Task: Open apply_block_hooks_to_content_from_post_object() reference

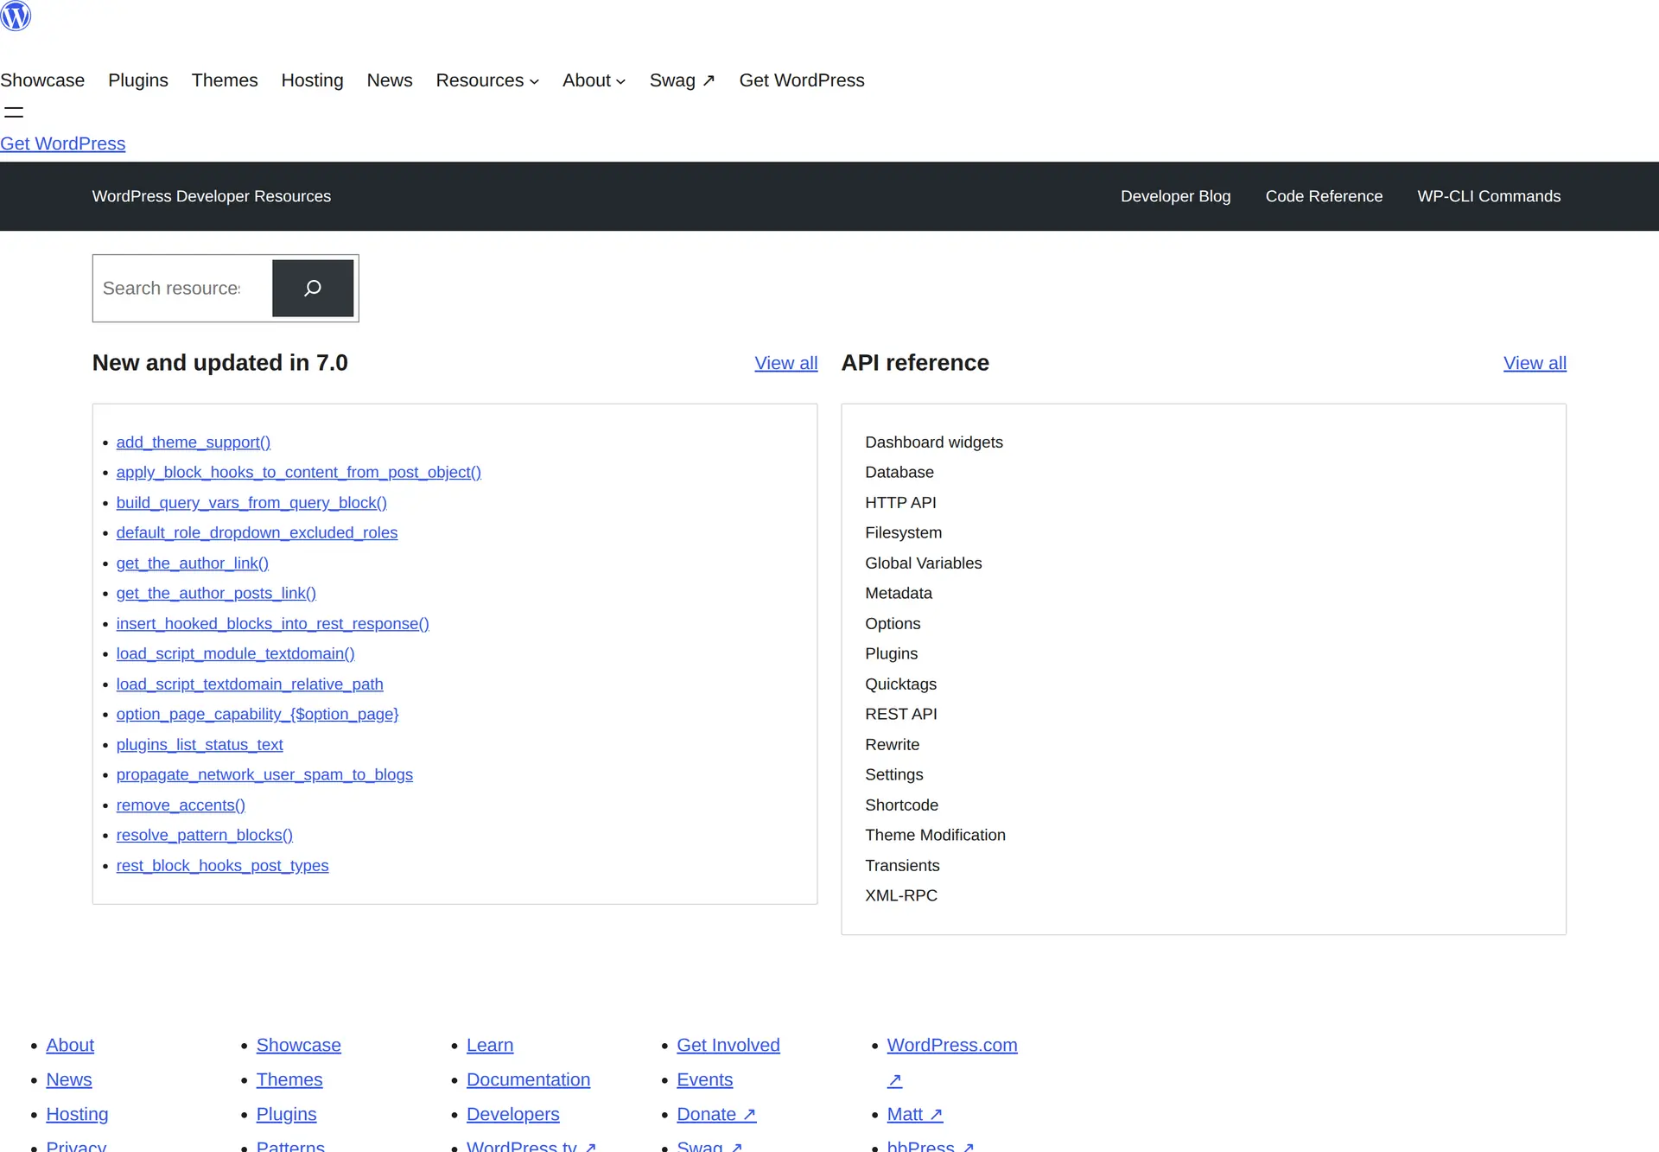Action: (299, 473)
